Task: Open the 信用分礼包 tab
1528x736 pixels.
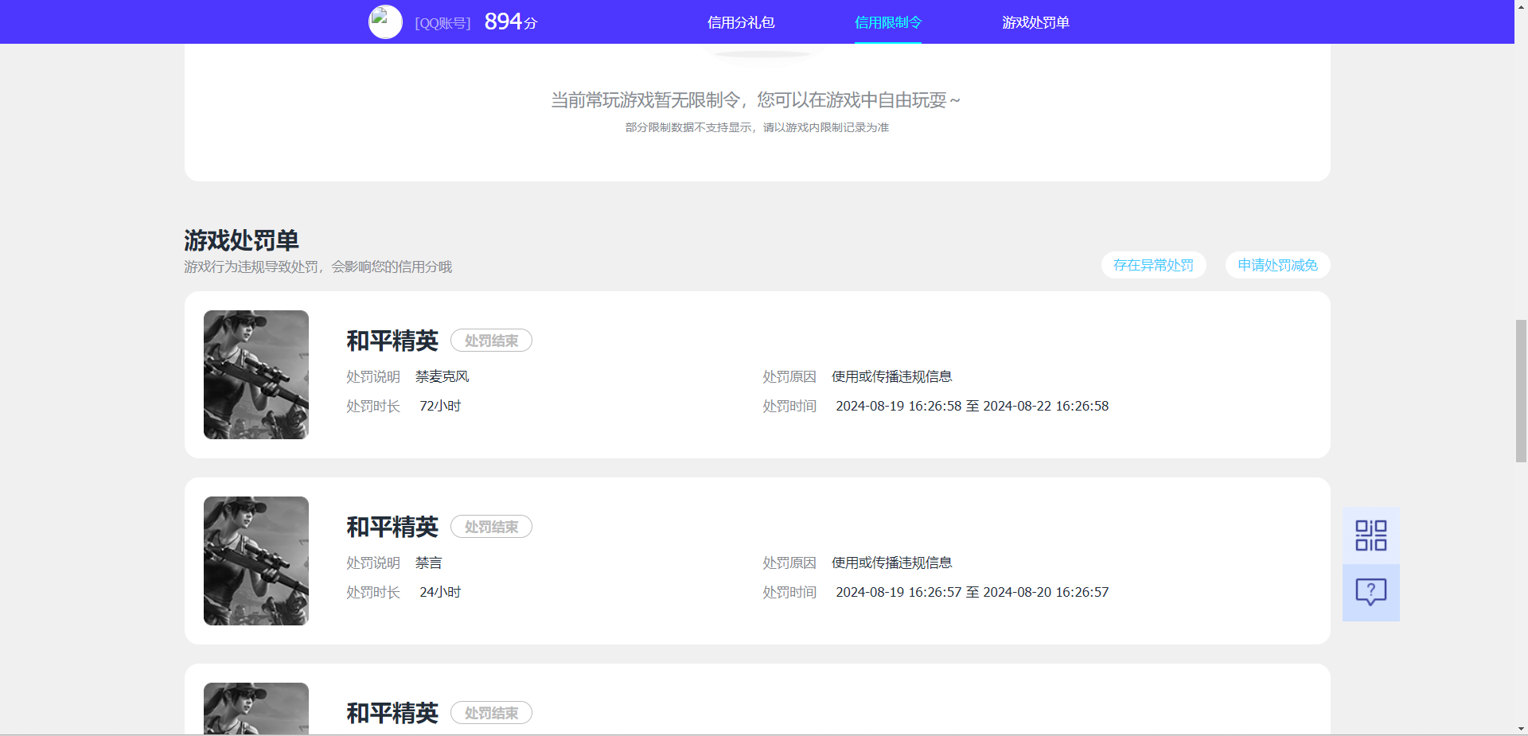Action: 741,22
